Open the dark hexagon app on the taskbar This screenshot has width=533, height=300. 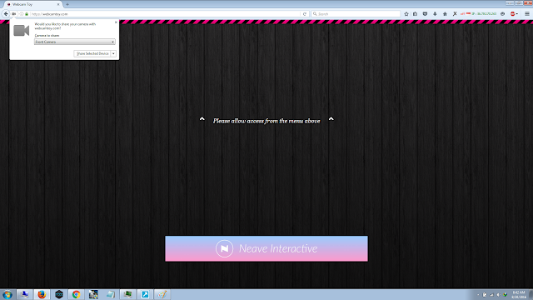(59, 294)
